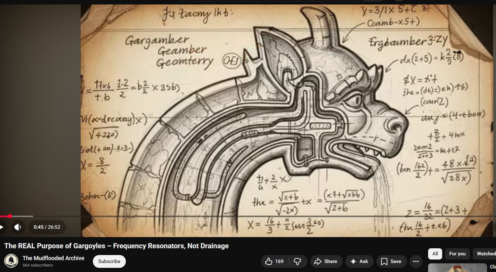The width and height of the screenshot is (496, 272).
Task: Click the 0:45 / 26:52 time display
Action: click(x=47, y=227)
